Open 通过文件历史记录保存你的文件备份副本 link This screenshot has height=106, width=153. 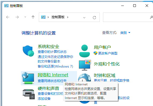(55, 59)
